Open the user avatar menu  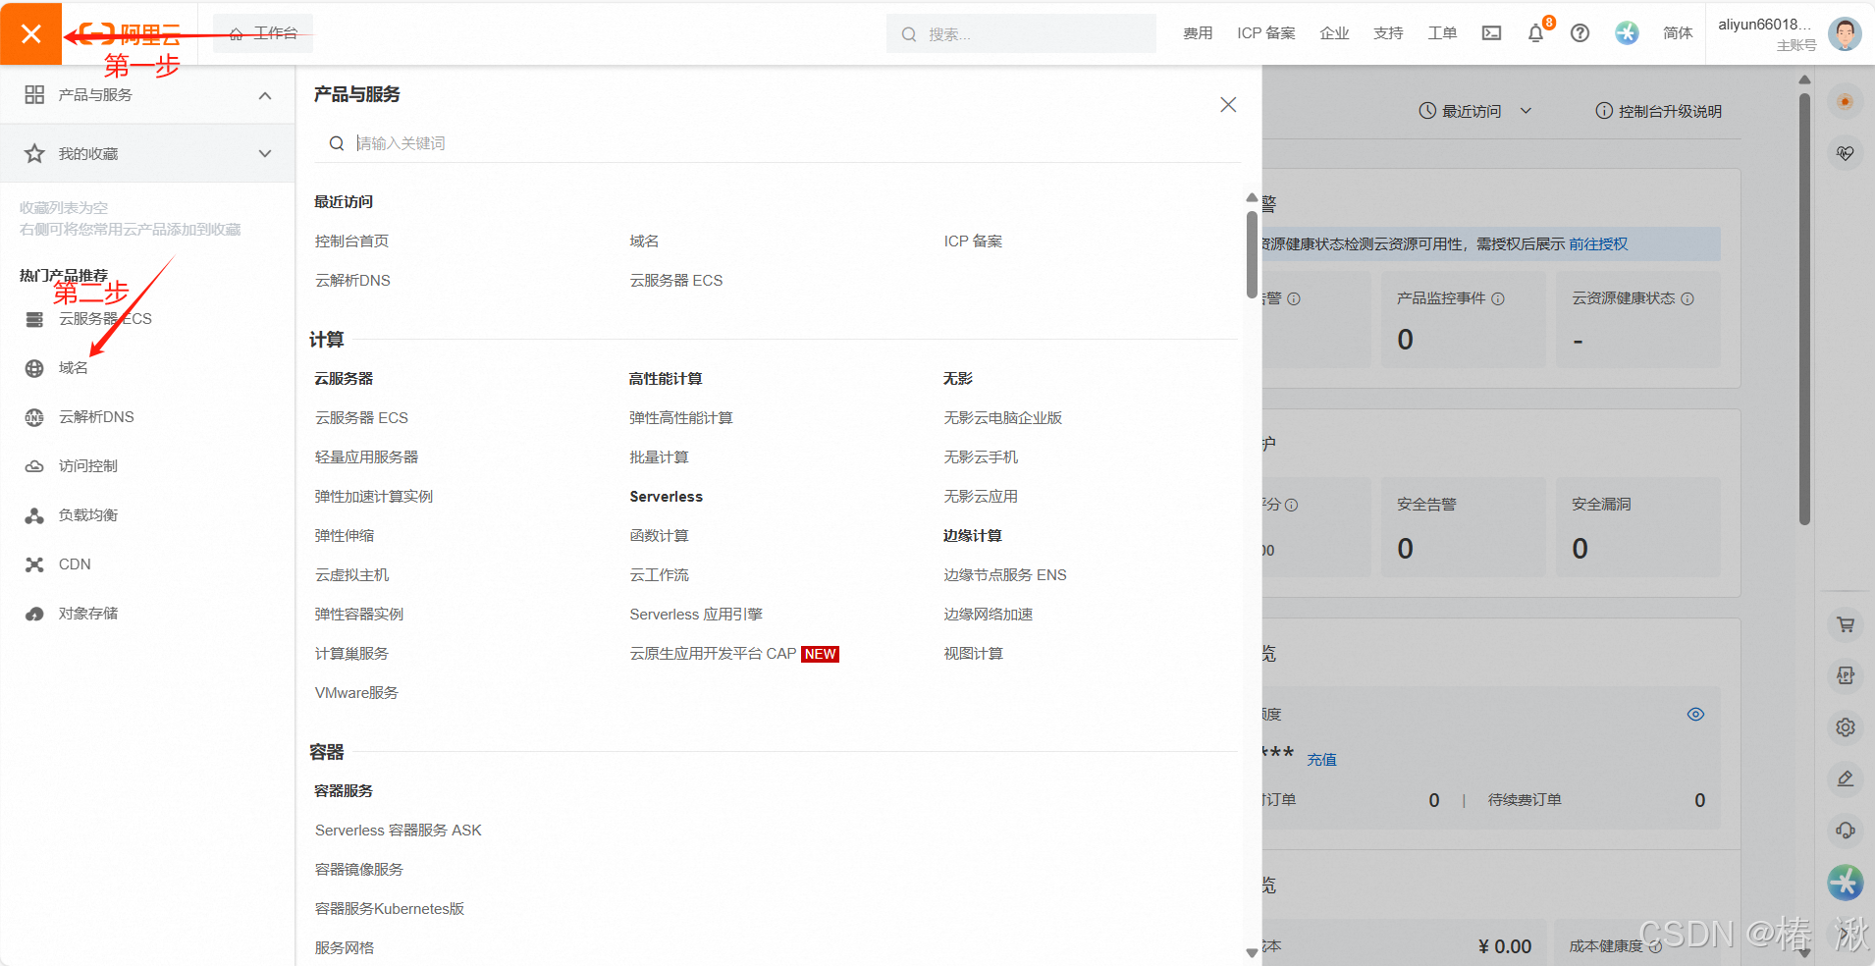pyautogui.click(x=1845, y=33)
